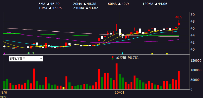Open the 即時成交量 indicator dropdown

(x=26, y=59)
